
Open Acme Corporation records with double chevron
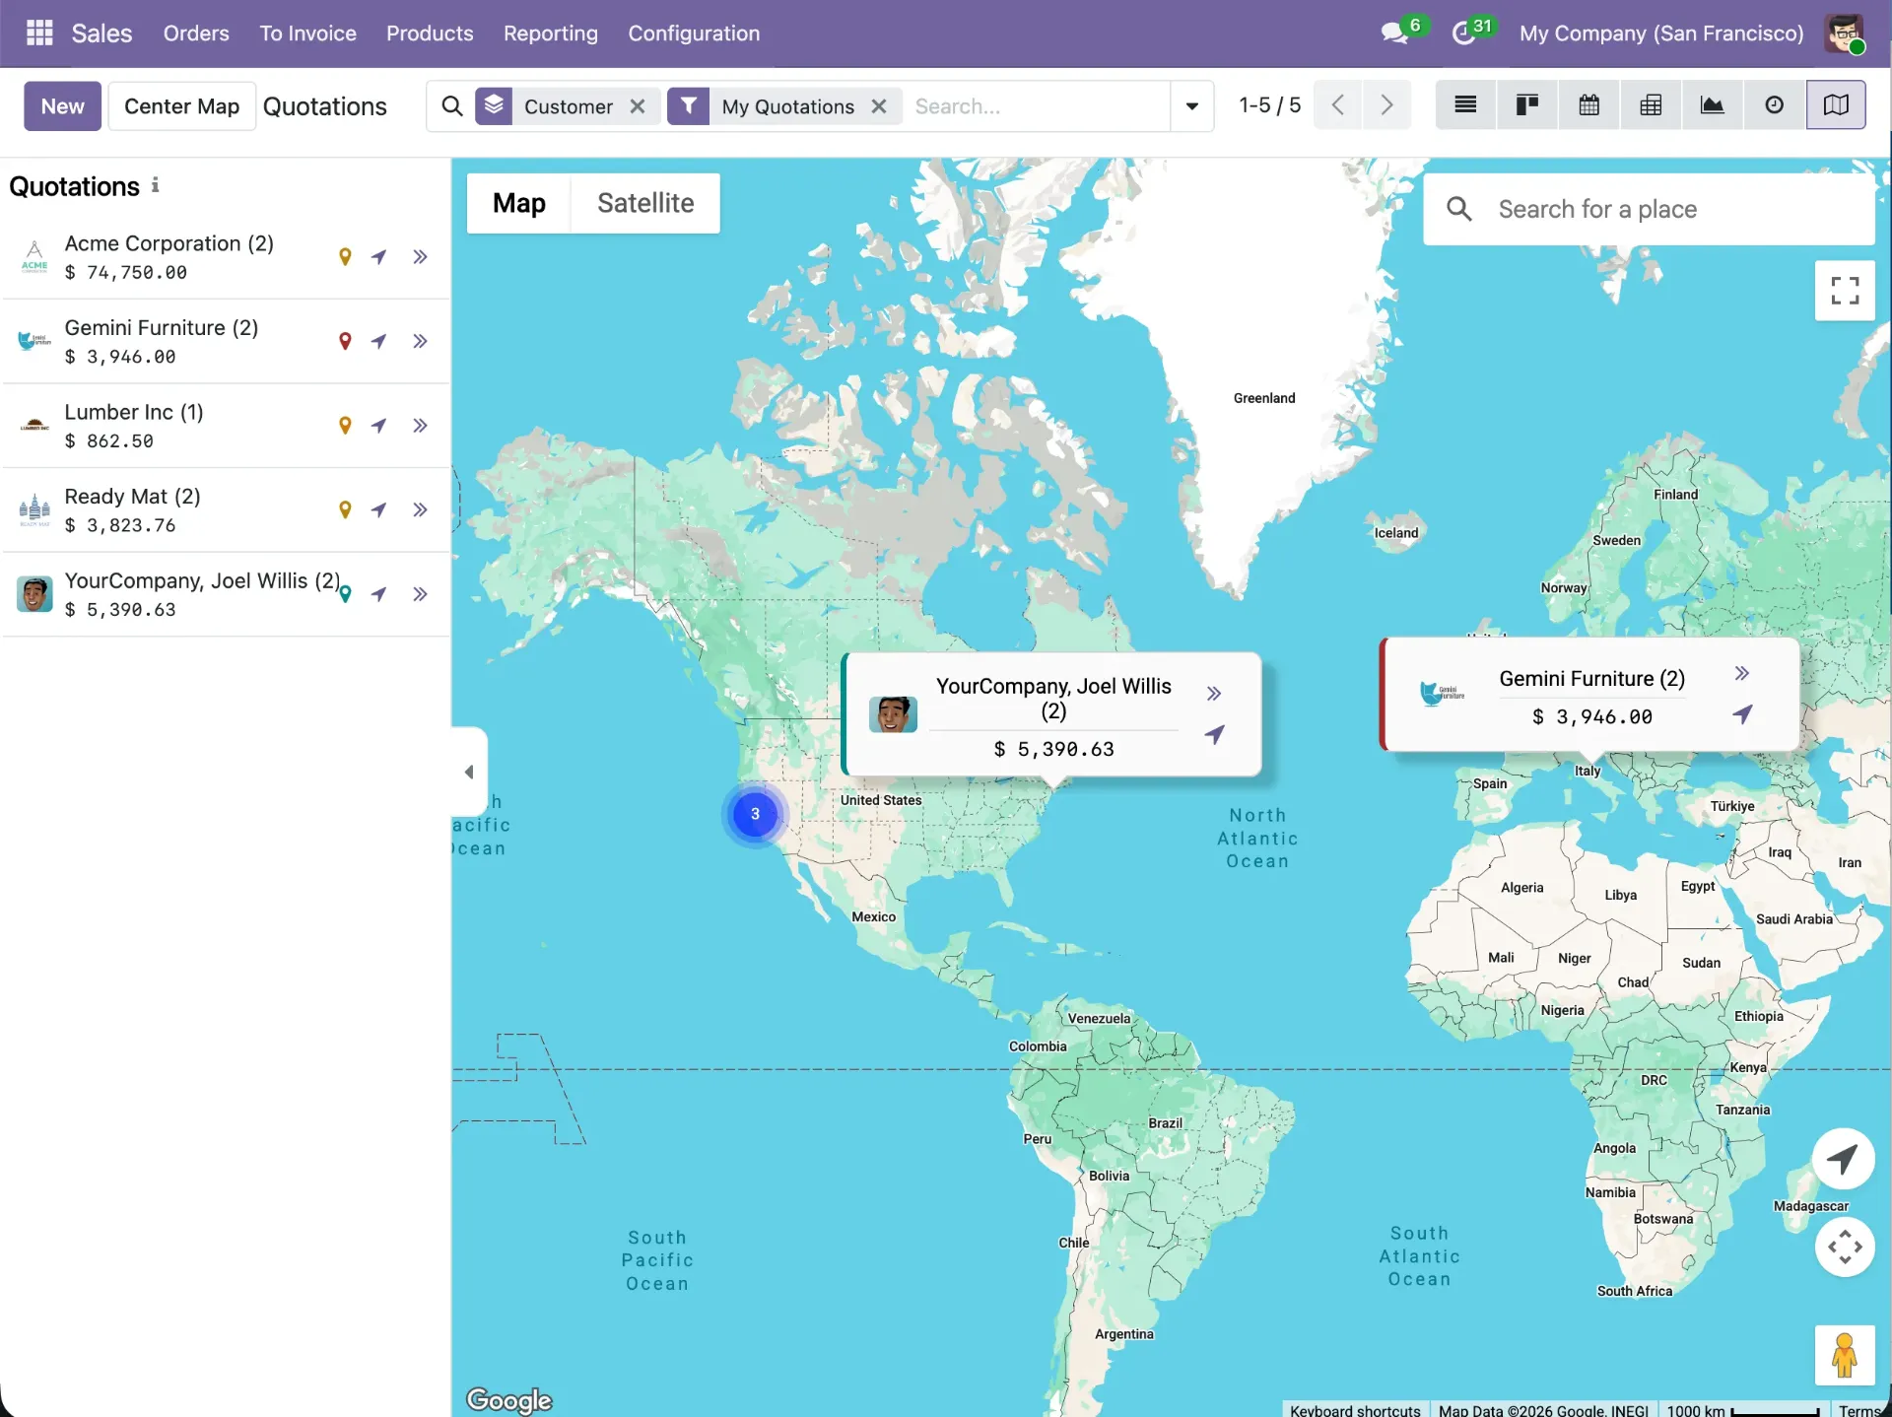click(420, 257)
